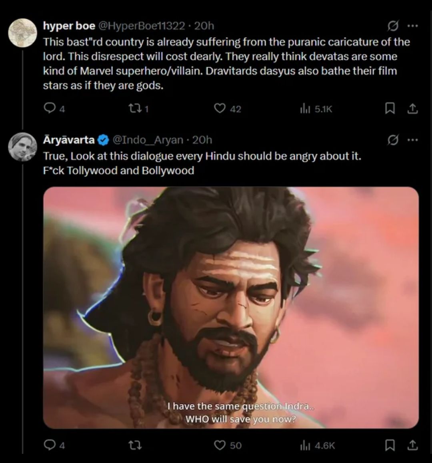The width and height of the screenshot is (432, 463).
Task: Like Āryāvarta's tweet with 50 likes
Action: point(220,445)
